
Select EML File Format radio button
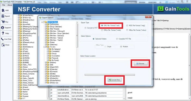point(102,25)
